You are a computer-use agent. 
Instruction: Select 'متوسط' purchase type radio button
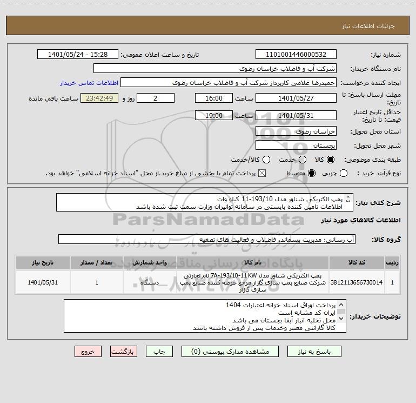tap(312, 173)
